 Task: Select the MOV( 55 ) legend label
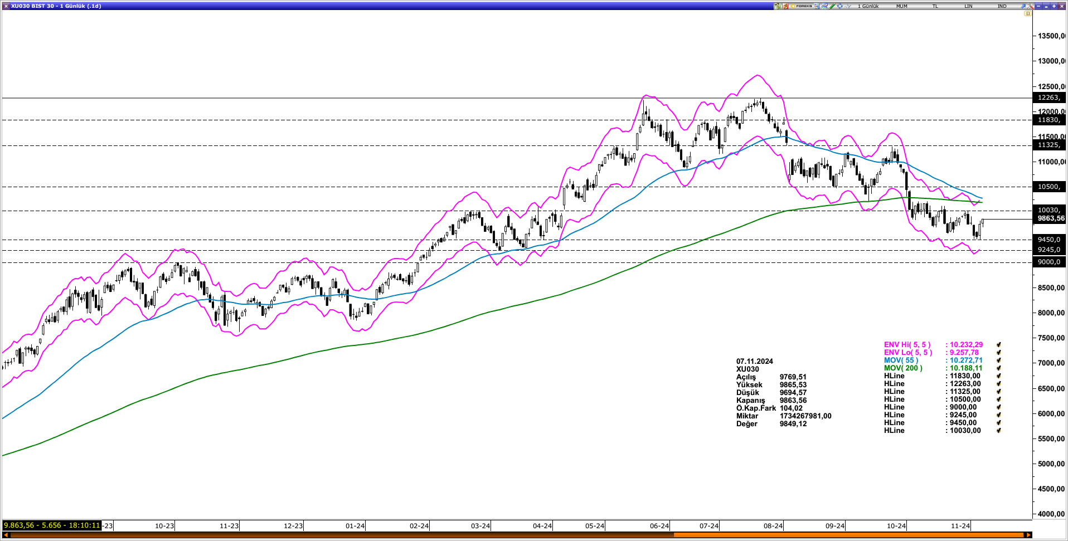click(x=901, y=360)
